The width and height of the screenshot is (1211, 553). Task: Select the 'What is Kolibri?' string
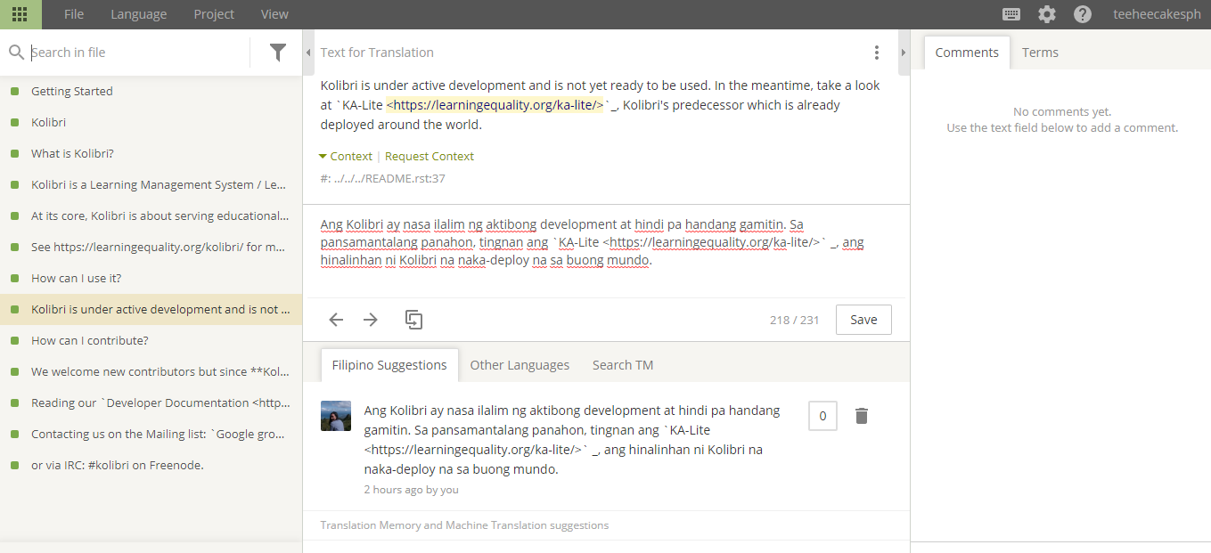[151, 153]
